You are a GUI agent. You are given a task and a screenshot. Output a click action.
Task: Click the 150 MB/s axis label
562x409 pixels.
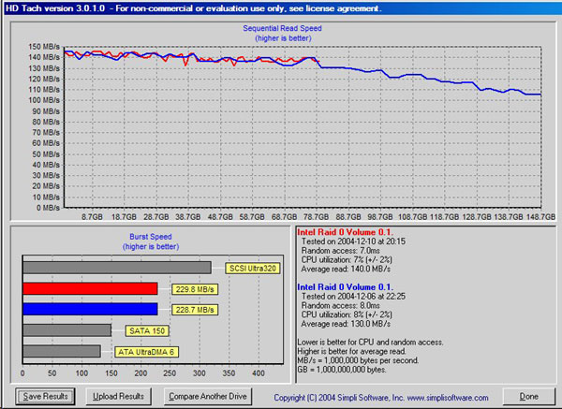[44, 47]
